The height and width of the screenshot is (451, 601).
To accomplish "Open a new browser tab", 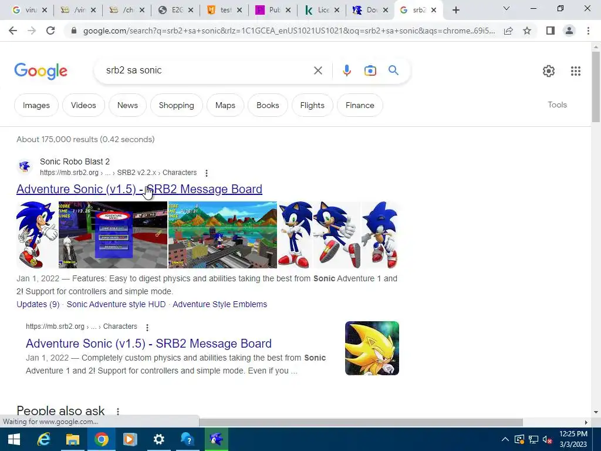I will point(455,11).
